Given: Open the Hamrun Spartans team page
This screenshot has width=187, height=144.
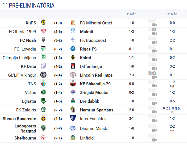Looking at the screenshot, I should [x=97, y=110].
